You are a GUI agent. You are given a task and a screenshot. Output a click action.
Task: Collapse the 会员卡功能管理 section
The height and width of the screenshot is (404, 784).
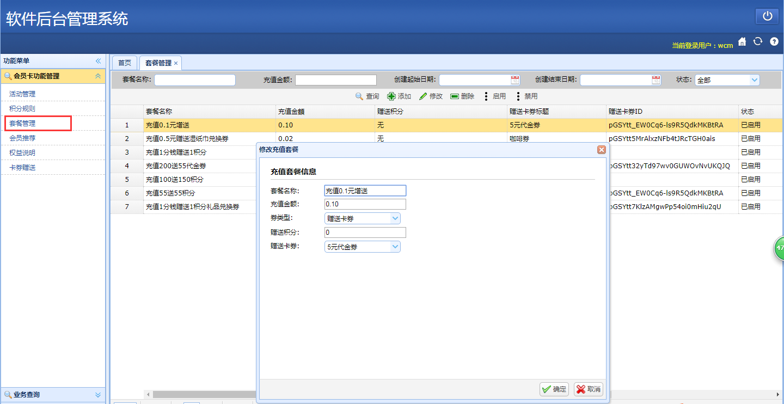[98, 76]
